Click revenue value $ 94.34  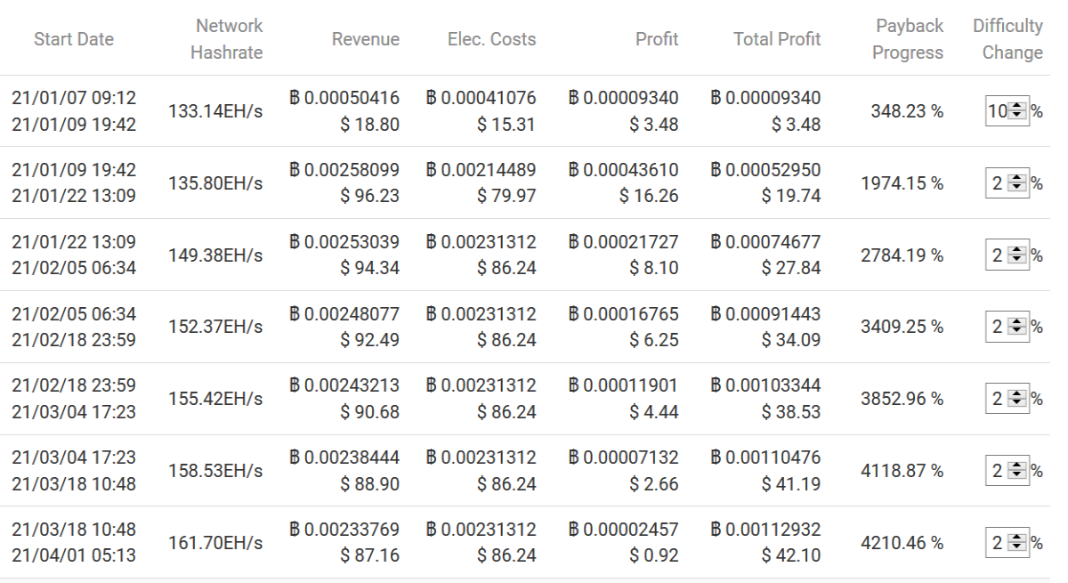point(369,269)
